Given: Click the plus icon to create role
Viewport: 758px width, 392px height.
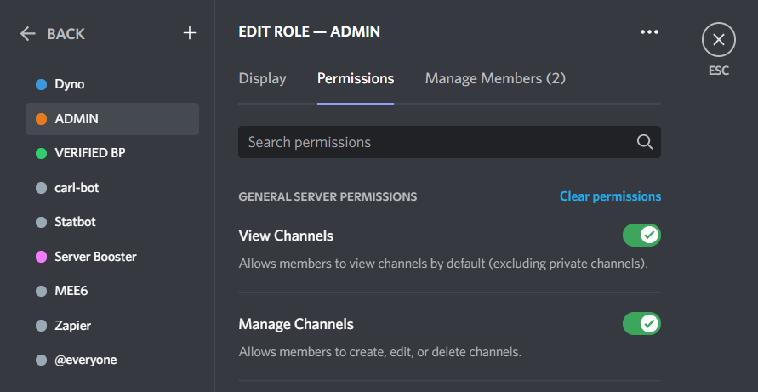Looking at the screenshot, I should [190, 33].
